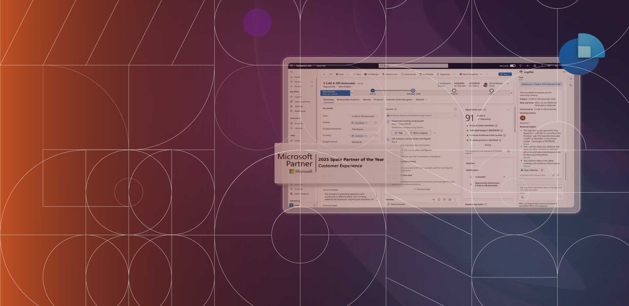Click the top Search box

[413, 66]
